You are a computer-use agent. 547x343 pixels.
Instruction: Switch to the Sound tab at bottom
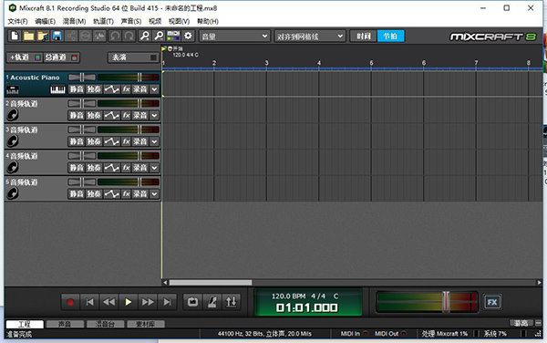point(65,324)
